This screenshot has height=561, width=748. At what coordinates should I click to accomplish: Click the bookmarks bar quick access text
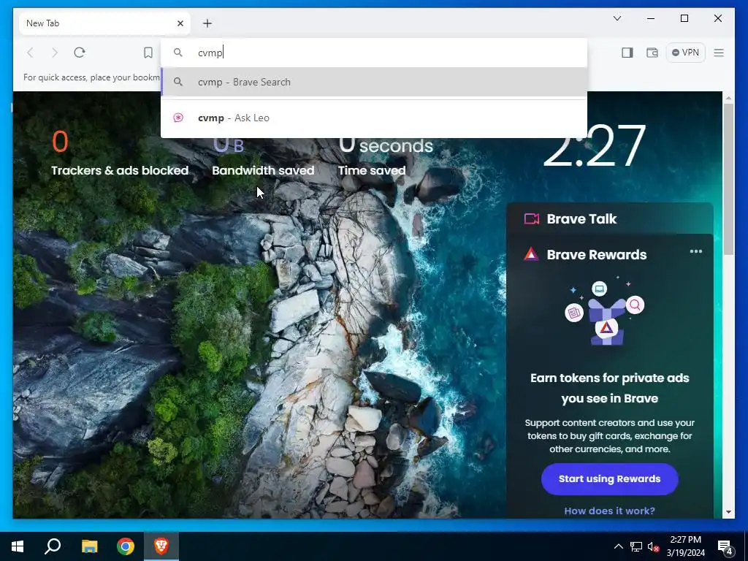pos(91,77)
